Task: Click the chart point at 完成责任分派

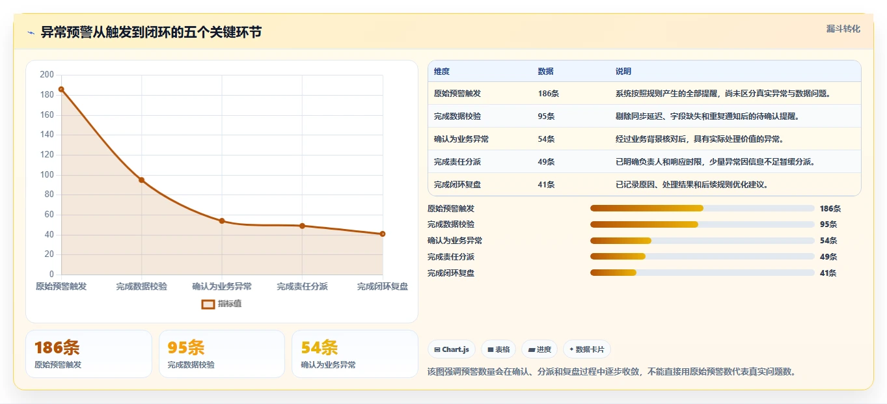Action: click(302, 226)
